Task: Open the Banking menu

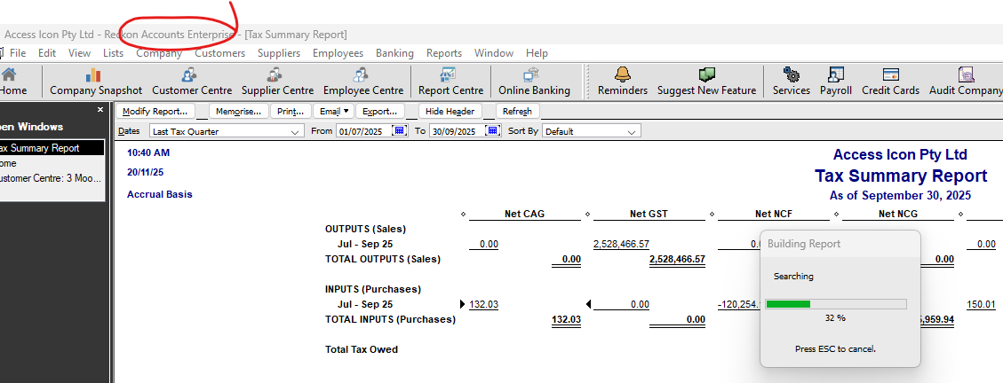Action: [394, 53]
